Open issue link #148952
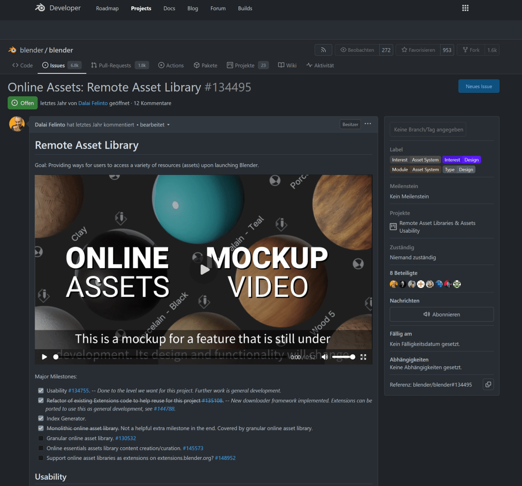Image resolution: width=522 pixels, height=486 pixels. (x=225, y=458)
